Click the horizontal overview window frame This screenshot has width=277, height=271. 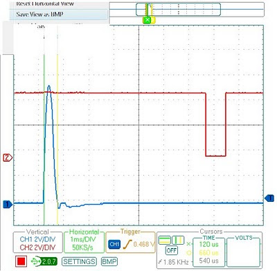pyautogui.click(x=178, y=9)
